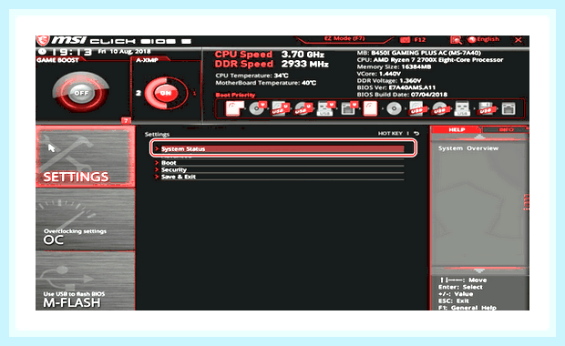This screenshot has height=346, width=565.
Task: Click the AMD Ryzen 7 2700X CPU line
Action: tap(430, 60)
